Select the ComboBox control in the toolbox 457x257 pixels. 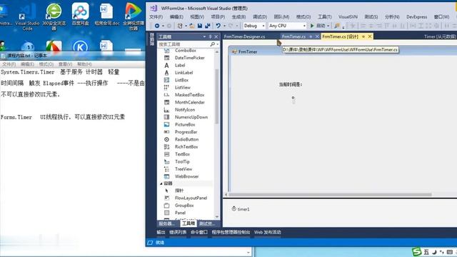[186, 51]
